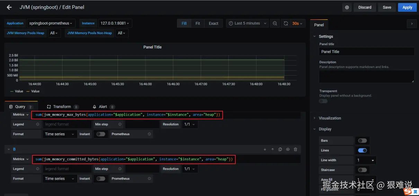The height and width of the screenshot is (196, 419).
Task: Click first Value legend series entry
Action: coord(17,91)
